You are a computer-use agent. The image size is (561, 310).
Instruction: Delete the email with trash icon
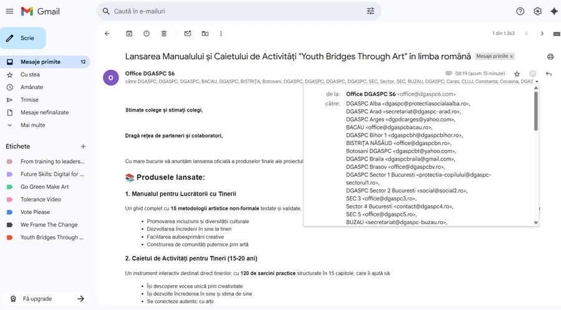[x=164, y=34]
